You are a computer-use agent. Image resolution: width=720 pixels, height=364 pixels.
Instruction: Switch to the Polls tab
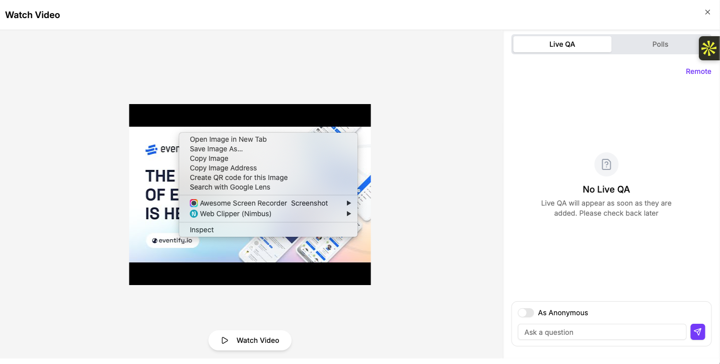pyautogui.click(x=660, y=44)
